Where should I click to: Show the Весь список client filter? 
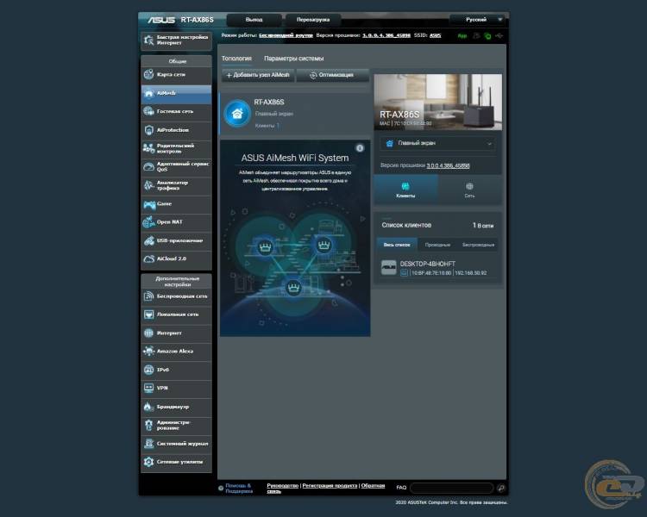pyautogui.click(x=397, y=245)
